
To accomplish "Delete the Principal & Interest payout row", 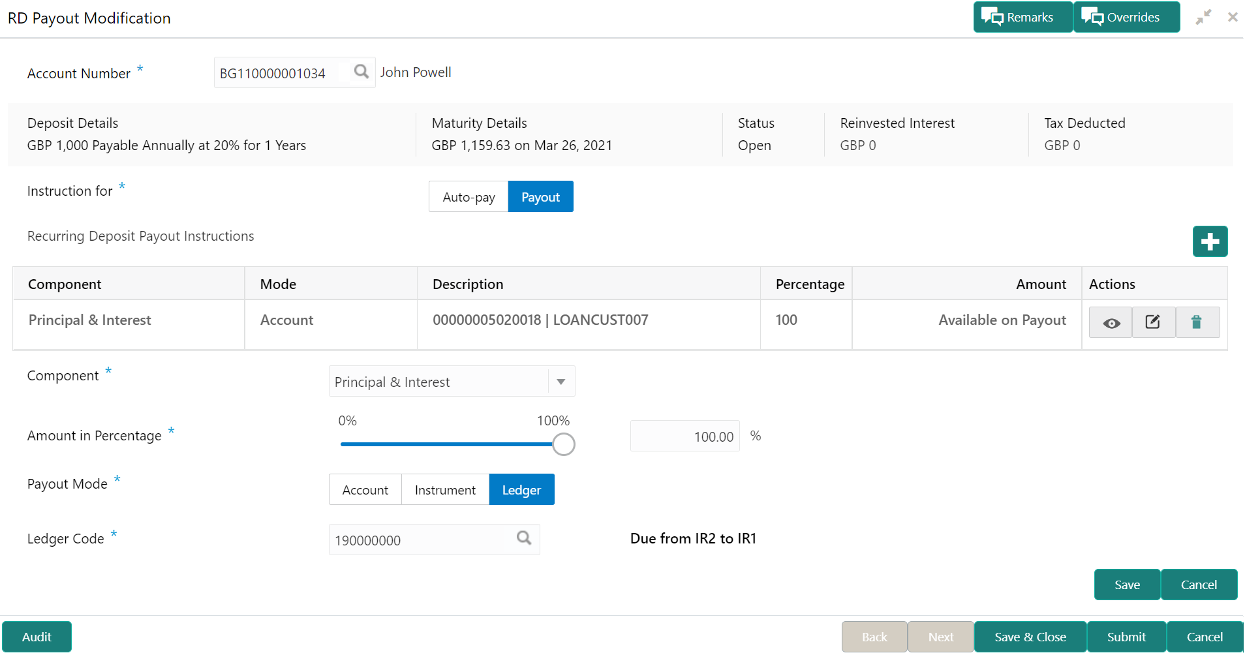I will tap(1197, 322).
